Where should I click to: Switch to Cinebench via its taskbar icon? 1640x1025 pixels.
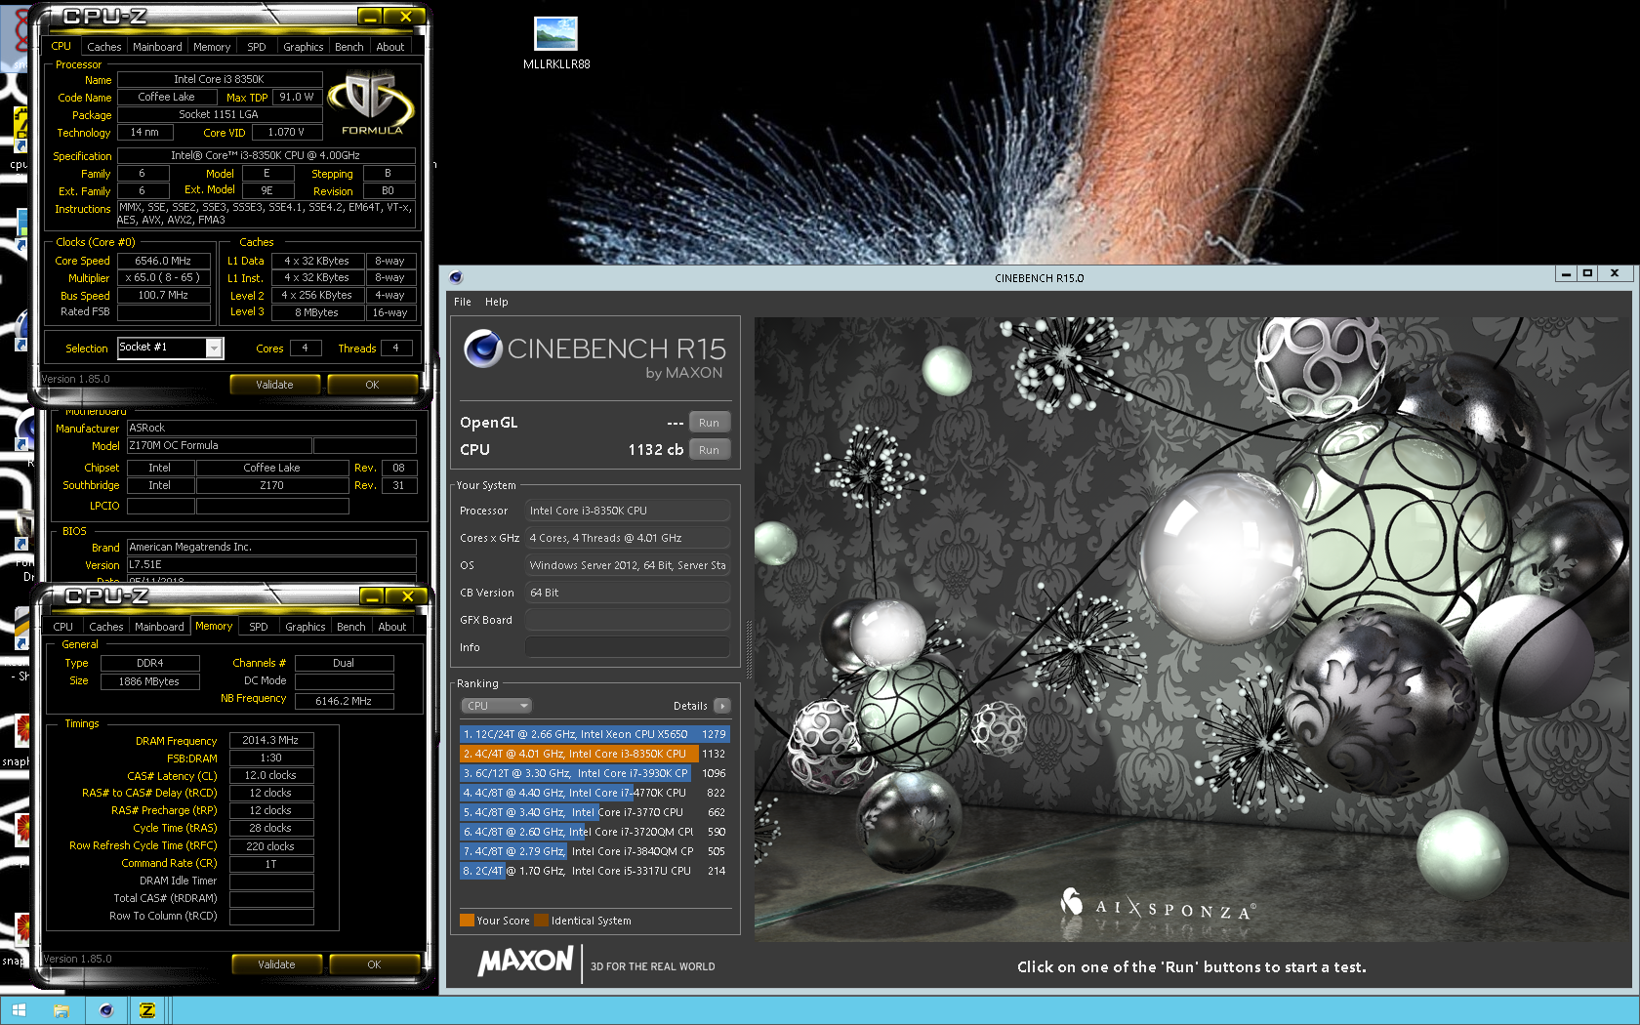tap(105, 1010)
